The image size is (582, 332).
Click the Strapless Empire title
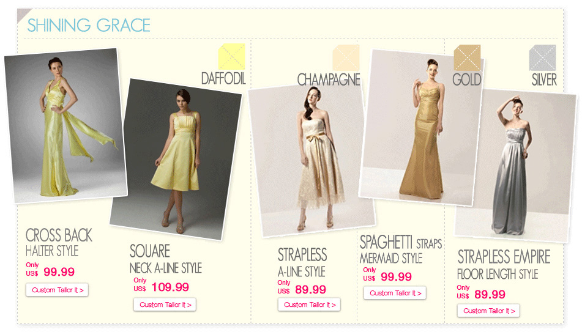[504, 257]
